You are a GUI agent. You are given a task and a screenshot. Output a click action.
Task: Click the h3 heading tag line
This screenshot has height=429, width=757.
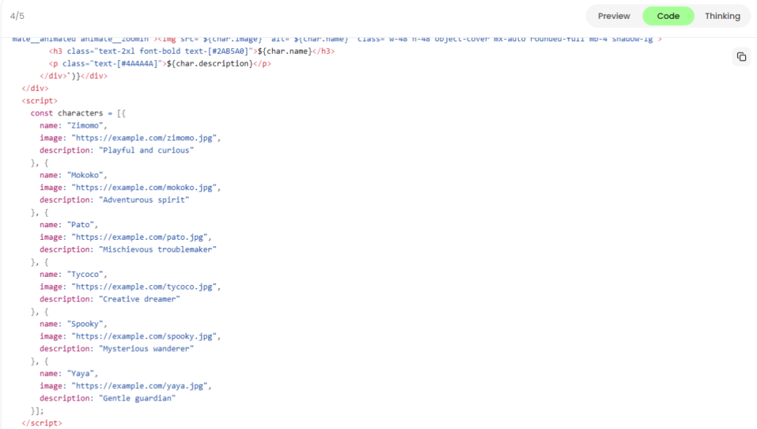pyautogui.click(x=191, y=51)
